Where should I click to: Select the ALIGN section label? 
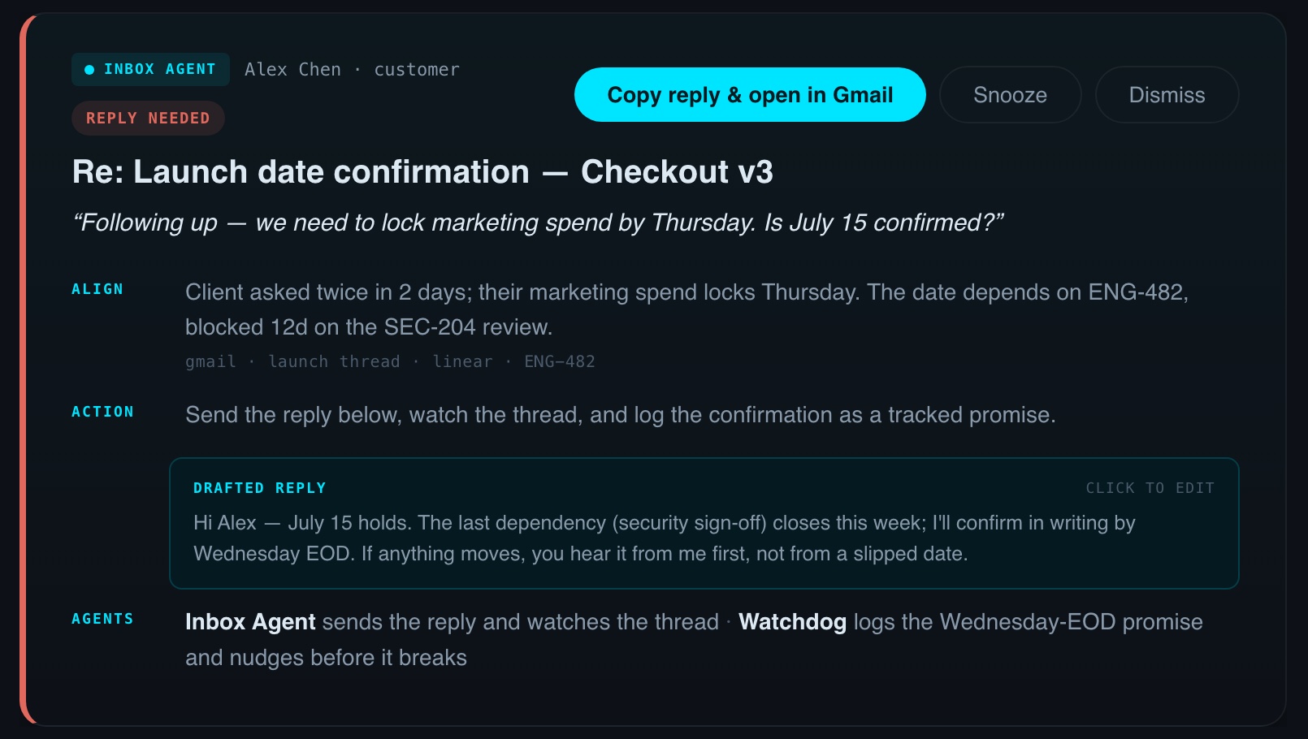97,289
